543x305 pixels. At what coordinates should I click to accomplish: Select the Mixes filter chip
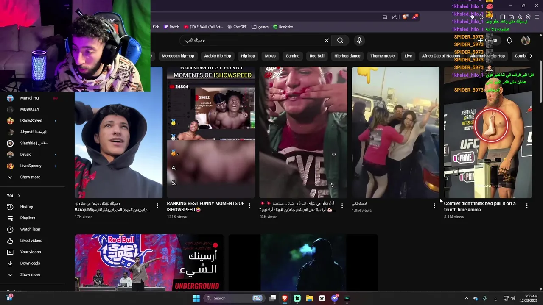(270, 56)
